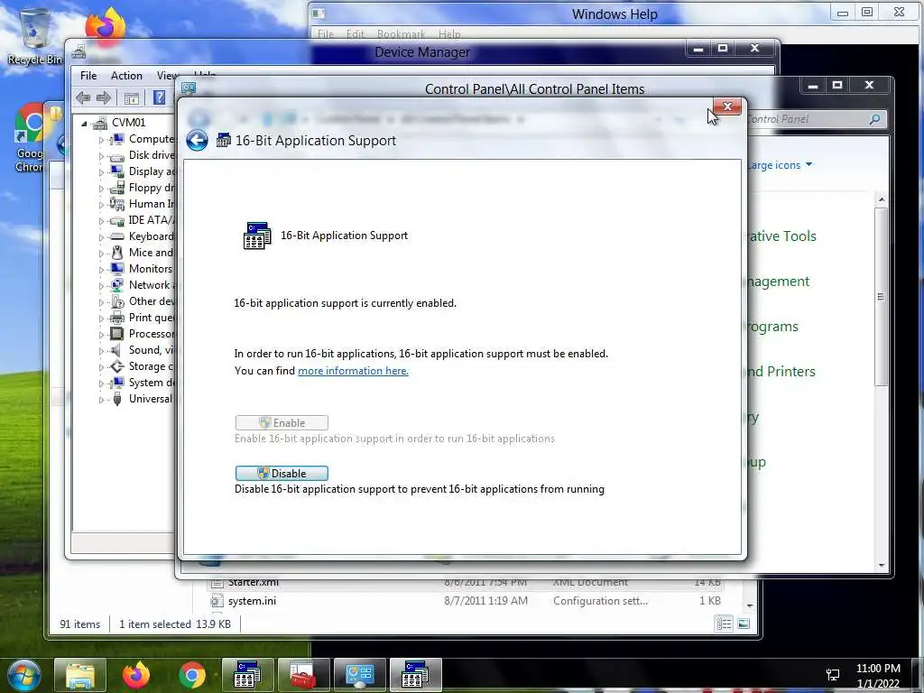Click the network tray icon
The width and height of the screenshot is (924, 693).
(x=833, y=675)
